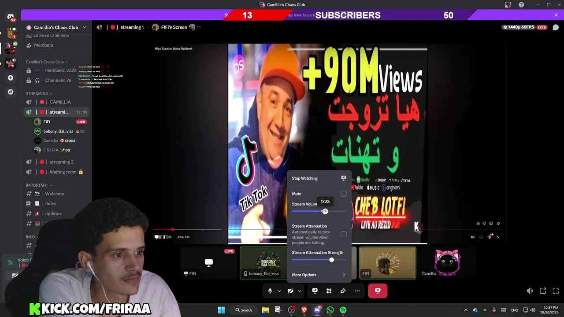Open Discord inbox icon in title bar

tap(508, 5)
